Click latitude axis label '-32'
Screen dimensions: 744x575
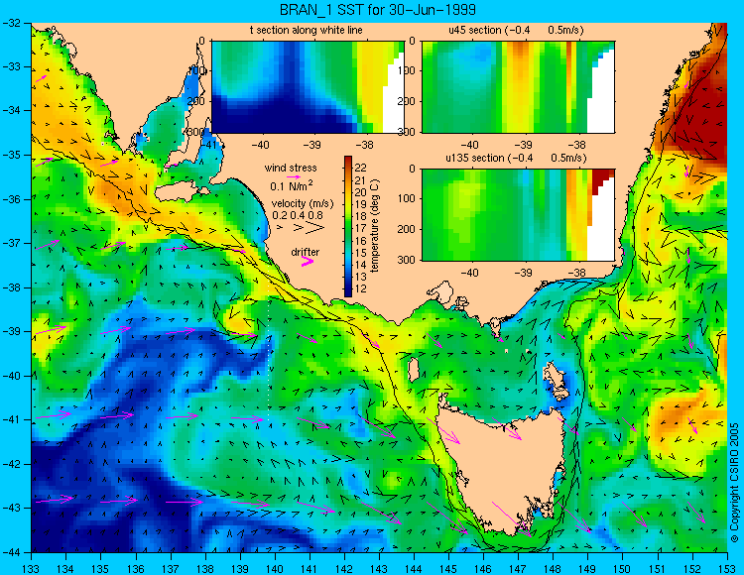[x=12, y=22]
